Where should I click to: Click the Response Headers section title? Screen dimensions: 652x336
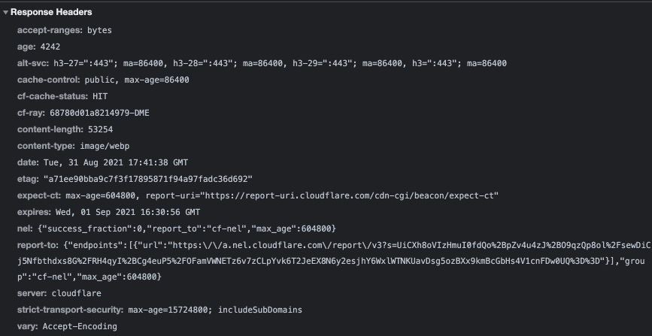coord(51,13)
